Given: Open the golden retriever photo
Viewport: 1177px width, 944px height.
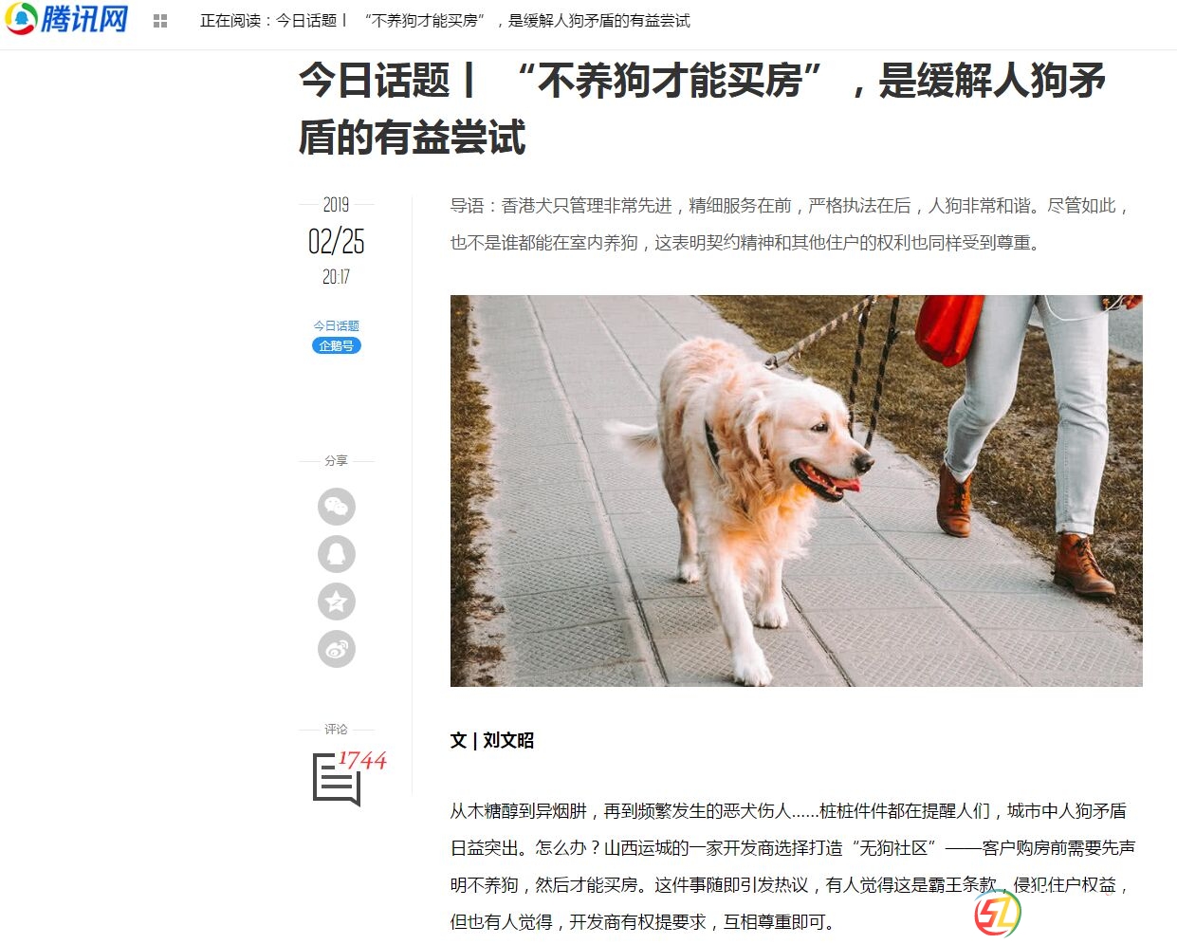Looking at the screenshot, I should point(796,491).
